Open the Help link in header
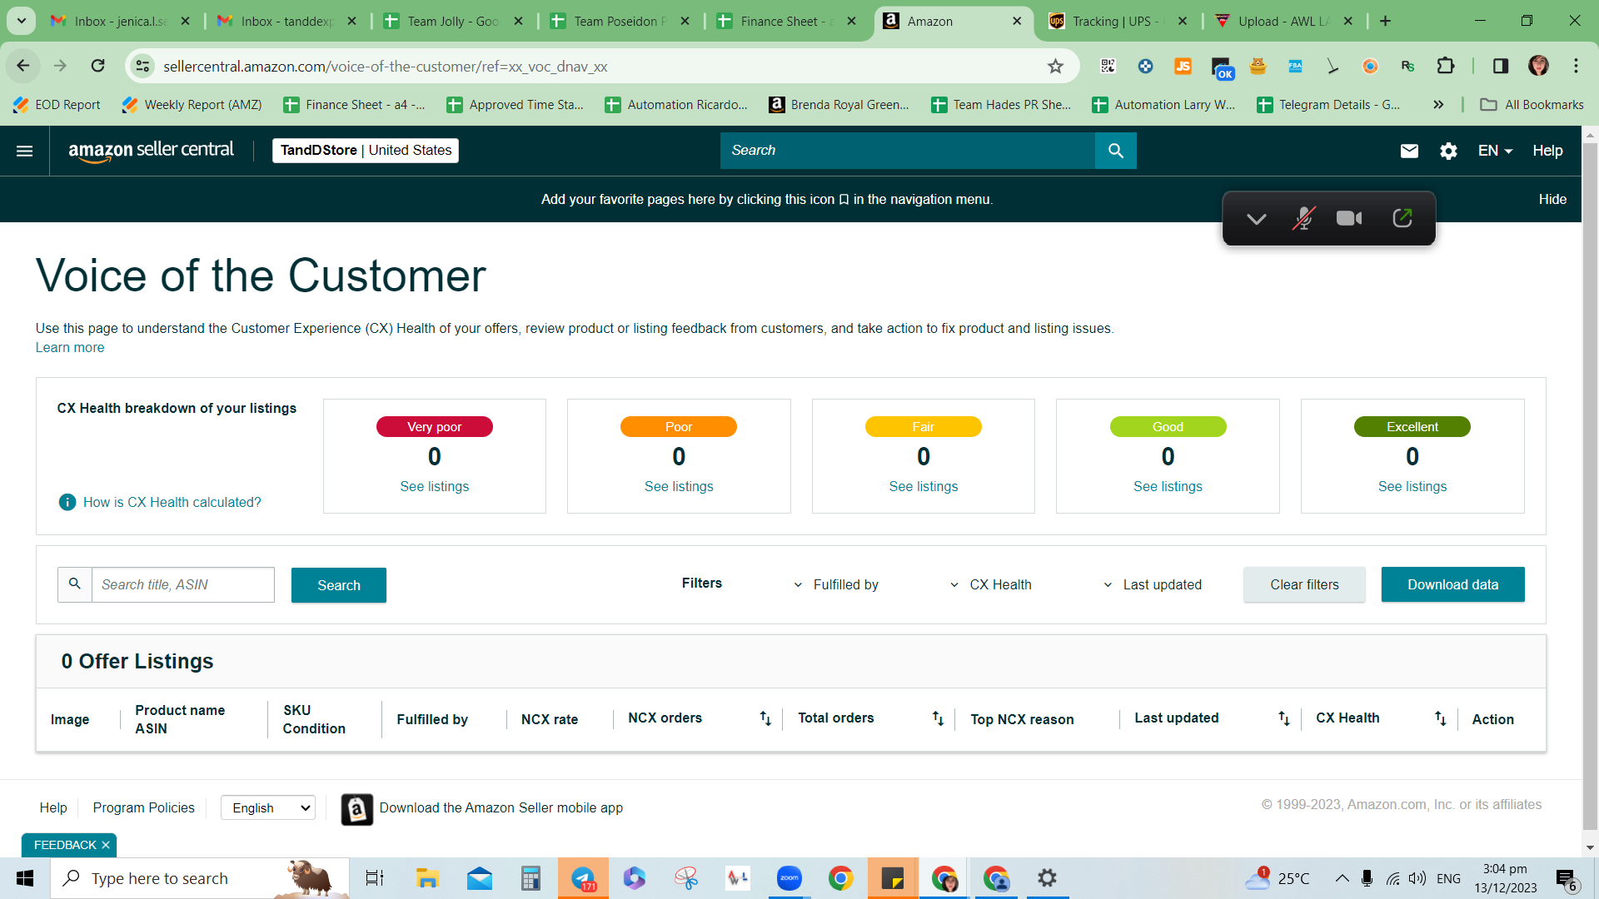 click(1547, 151)
